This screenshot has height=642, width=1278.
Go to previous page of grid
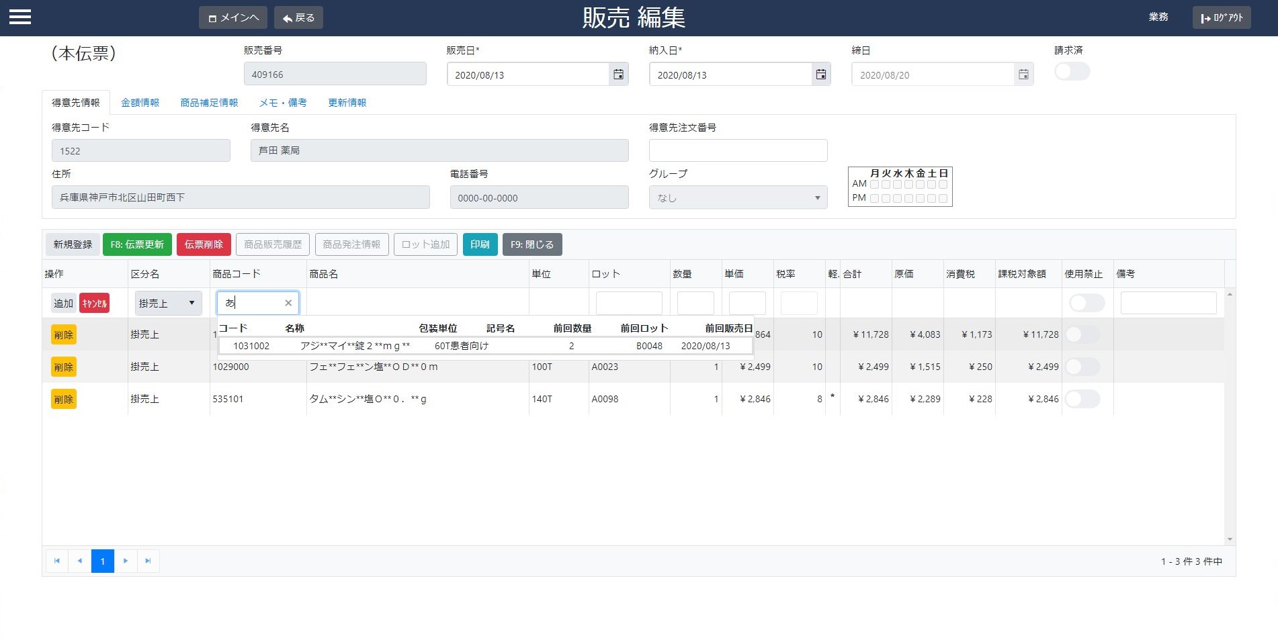pyautogui.click(x=80, y=561)
